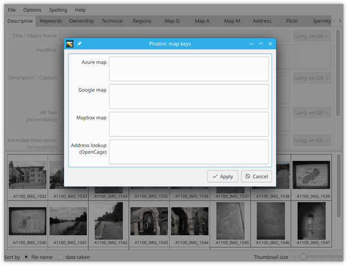The width and height of the screenshot is (348, 266).
Task: Click the thumbnail area vertical scrollbar
Action: pyautogui.click(x=338, y=186)
